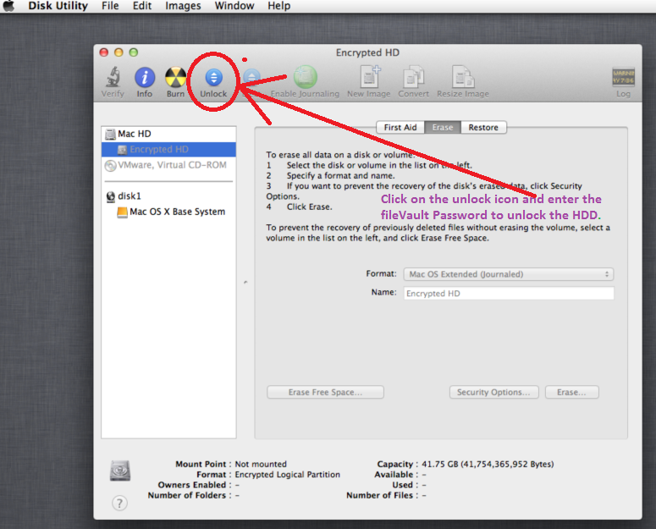Viewport: 656px width, 529px height.
Task: Click the Not mounted mount point text
Action: pyautogui.click(x=261, y=464)
